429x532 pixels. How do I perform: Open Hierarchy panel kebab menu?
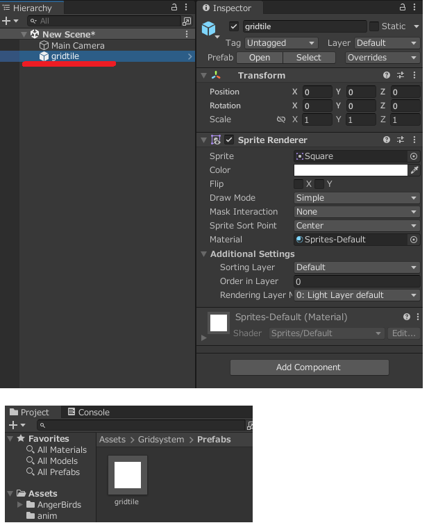186,7
